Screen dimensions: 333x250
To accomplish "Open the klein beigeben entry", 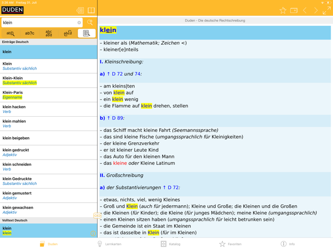I will point(49,138).
